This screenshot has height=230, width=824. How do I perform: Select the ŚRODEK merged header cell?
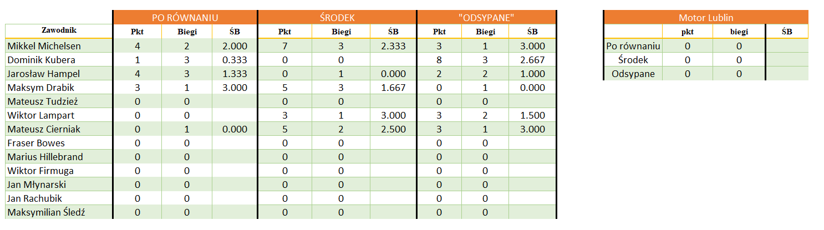[x=337, y=18]
